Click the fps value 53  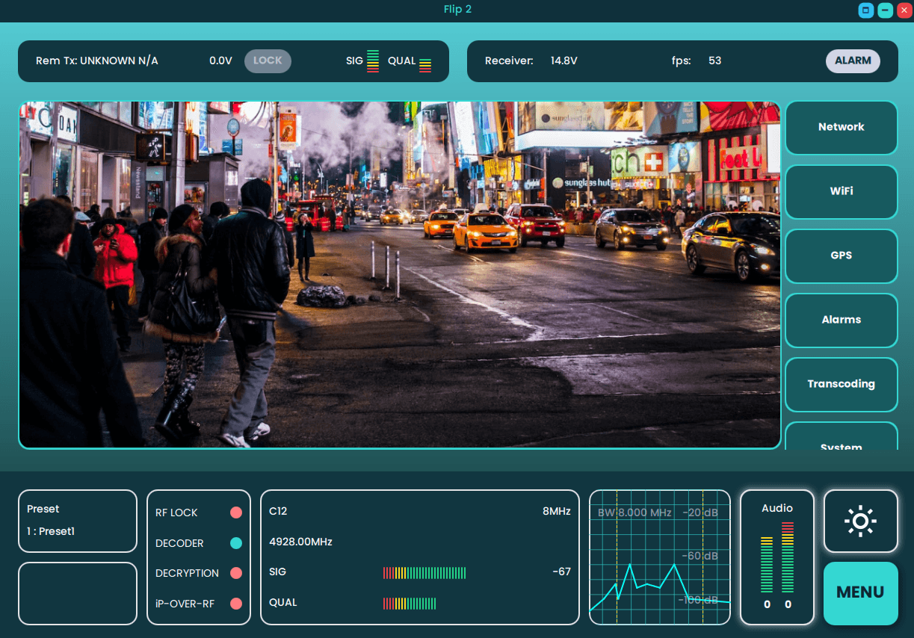click(x=715, y=61)
